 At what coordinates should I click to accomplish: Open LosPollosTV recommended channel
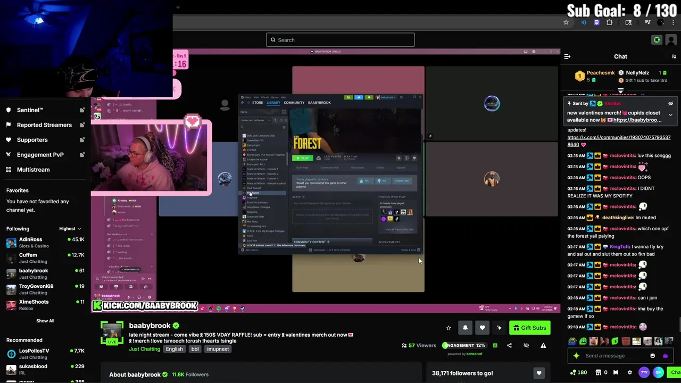tap(45, 354)
